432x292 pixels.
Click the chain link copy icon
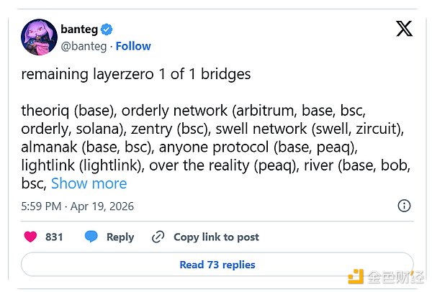coord(158,237)
